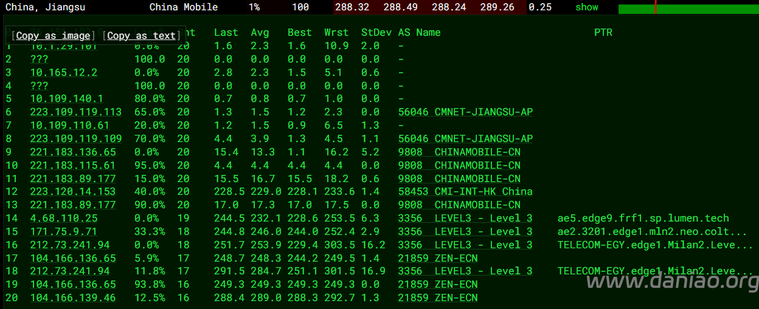Select the IP 223.120.14.153 at hop 12

tap(72, 192)
